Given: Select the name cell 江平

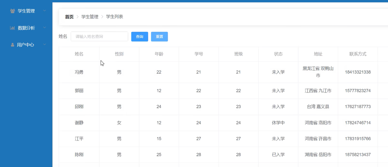Looking at the screenshot, I should click(79, 139).
